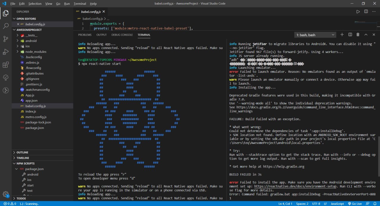This screenshot has width=380, height=206.
Task: Open the Source Control view
Action: (x=6, y=39)
